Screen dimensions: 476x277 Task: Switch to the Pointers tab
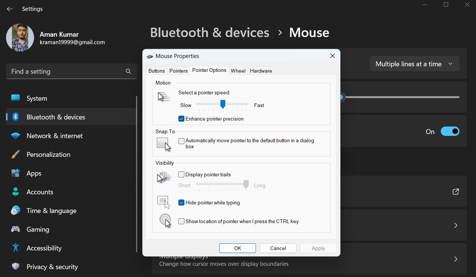[178, 71]
